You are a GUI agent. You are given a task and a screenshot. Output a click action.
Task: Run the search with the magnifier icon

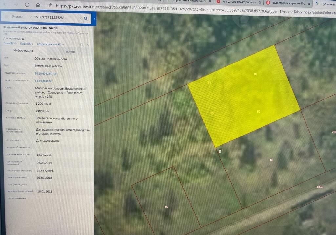[86, 19]
